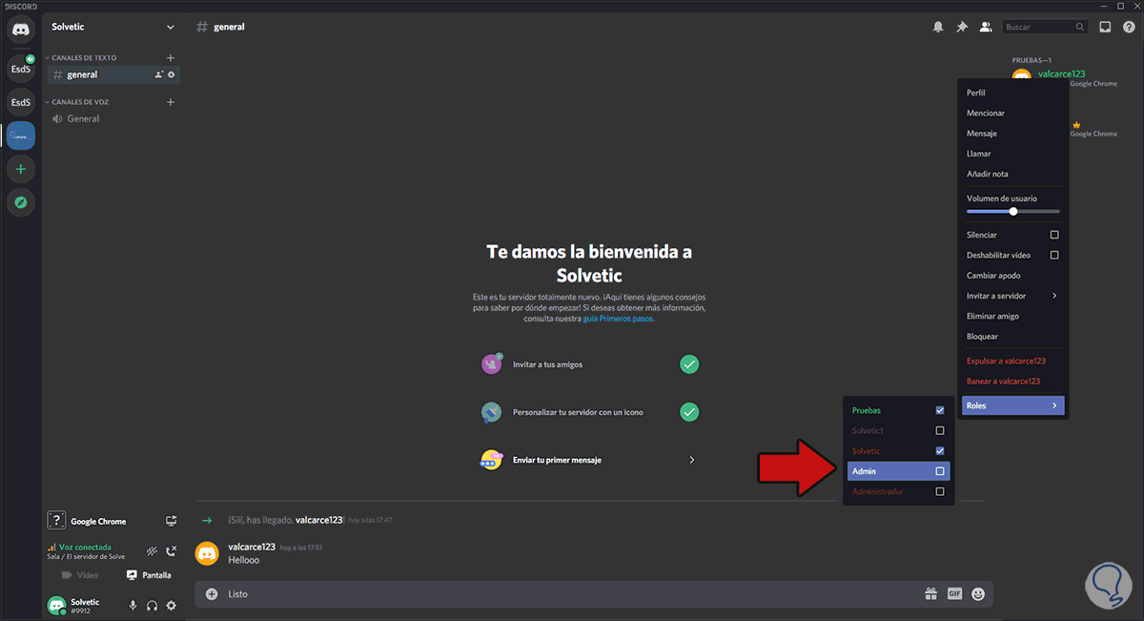Focus the message input box
This screenshot has height=621, width=1144.
click(x=572, y=593)
